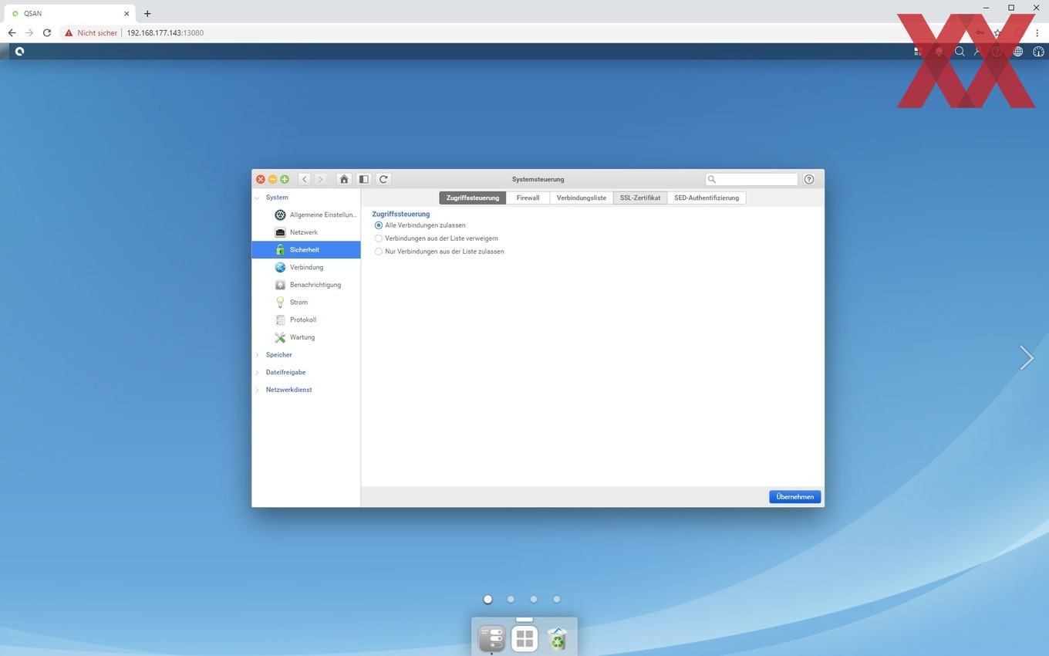Click the Wartung tools icon
1049x656 pixels.
(280, 337)
